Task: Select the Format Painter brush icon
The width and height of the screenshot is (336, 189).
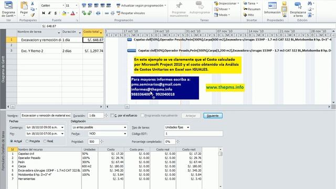Action: [33, 15]
